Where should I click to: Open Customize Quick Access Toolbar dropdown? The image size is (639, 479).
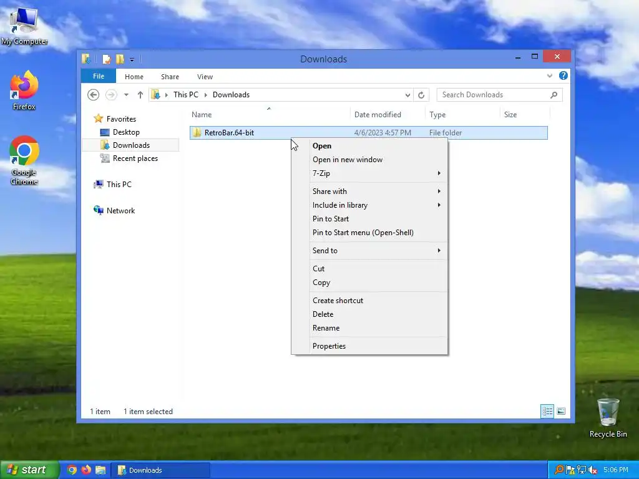132,59
